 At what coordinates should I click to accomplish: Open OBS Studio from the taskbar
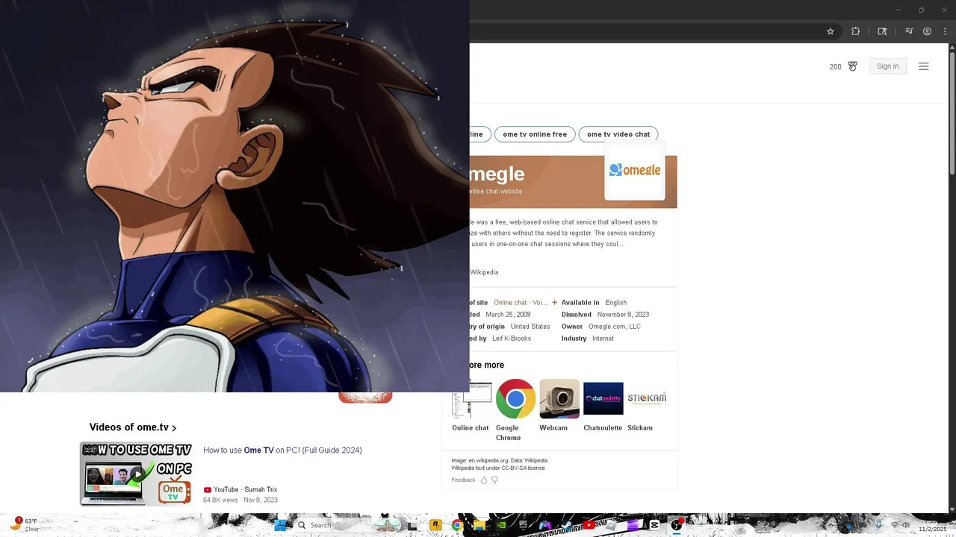(676, 525)
